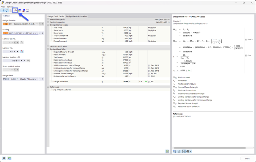Open the print options arrow
The image size is (256, 162).
191,151
